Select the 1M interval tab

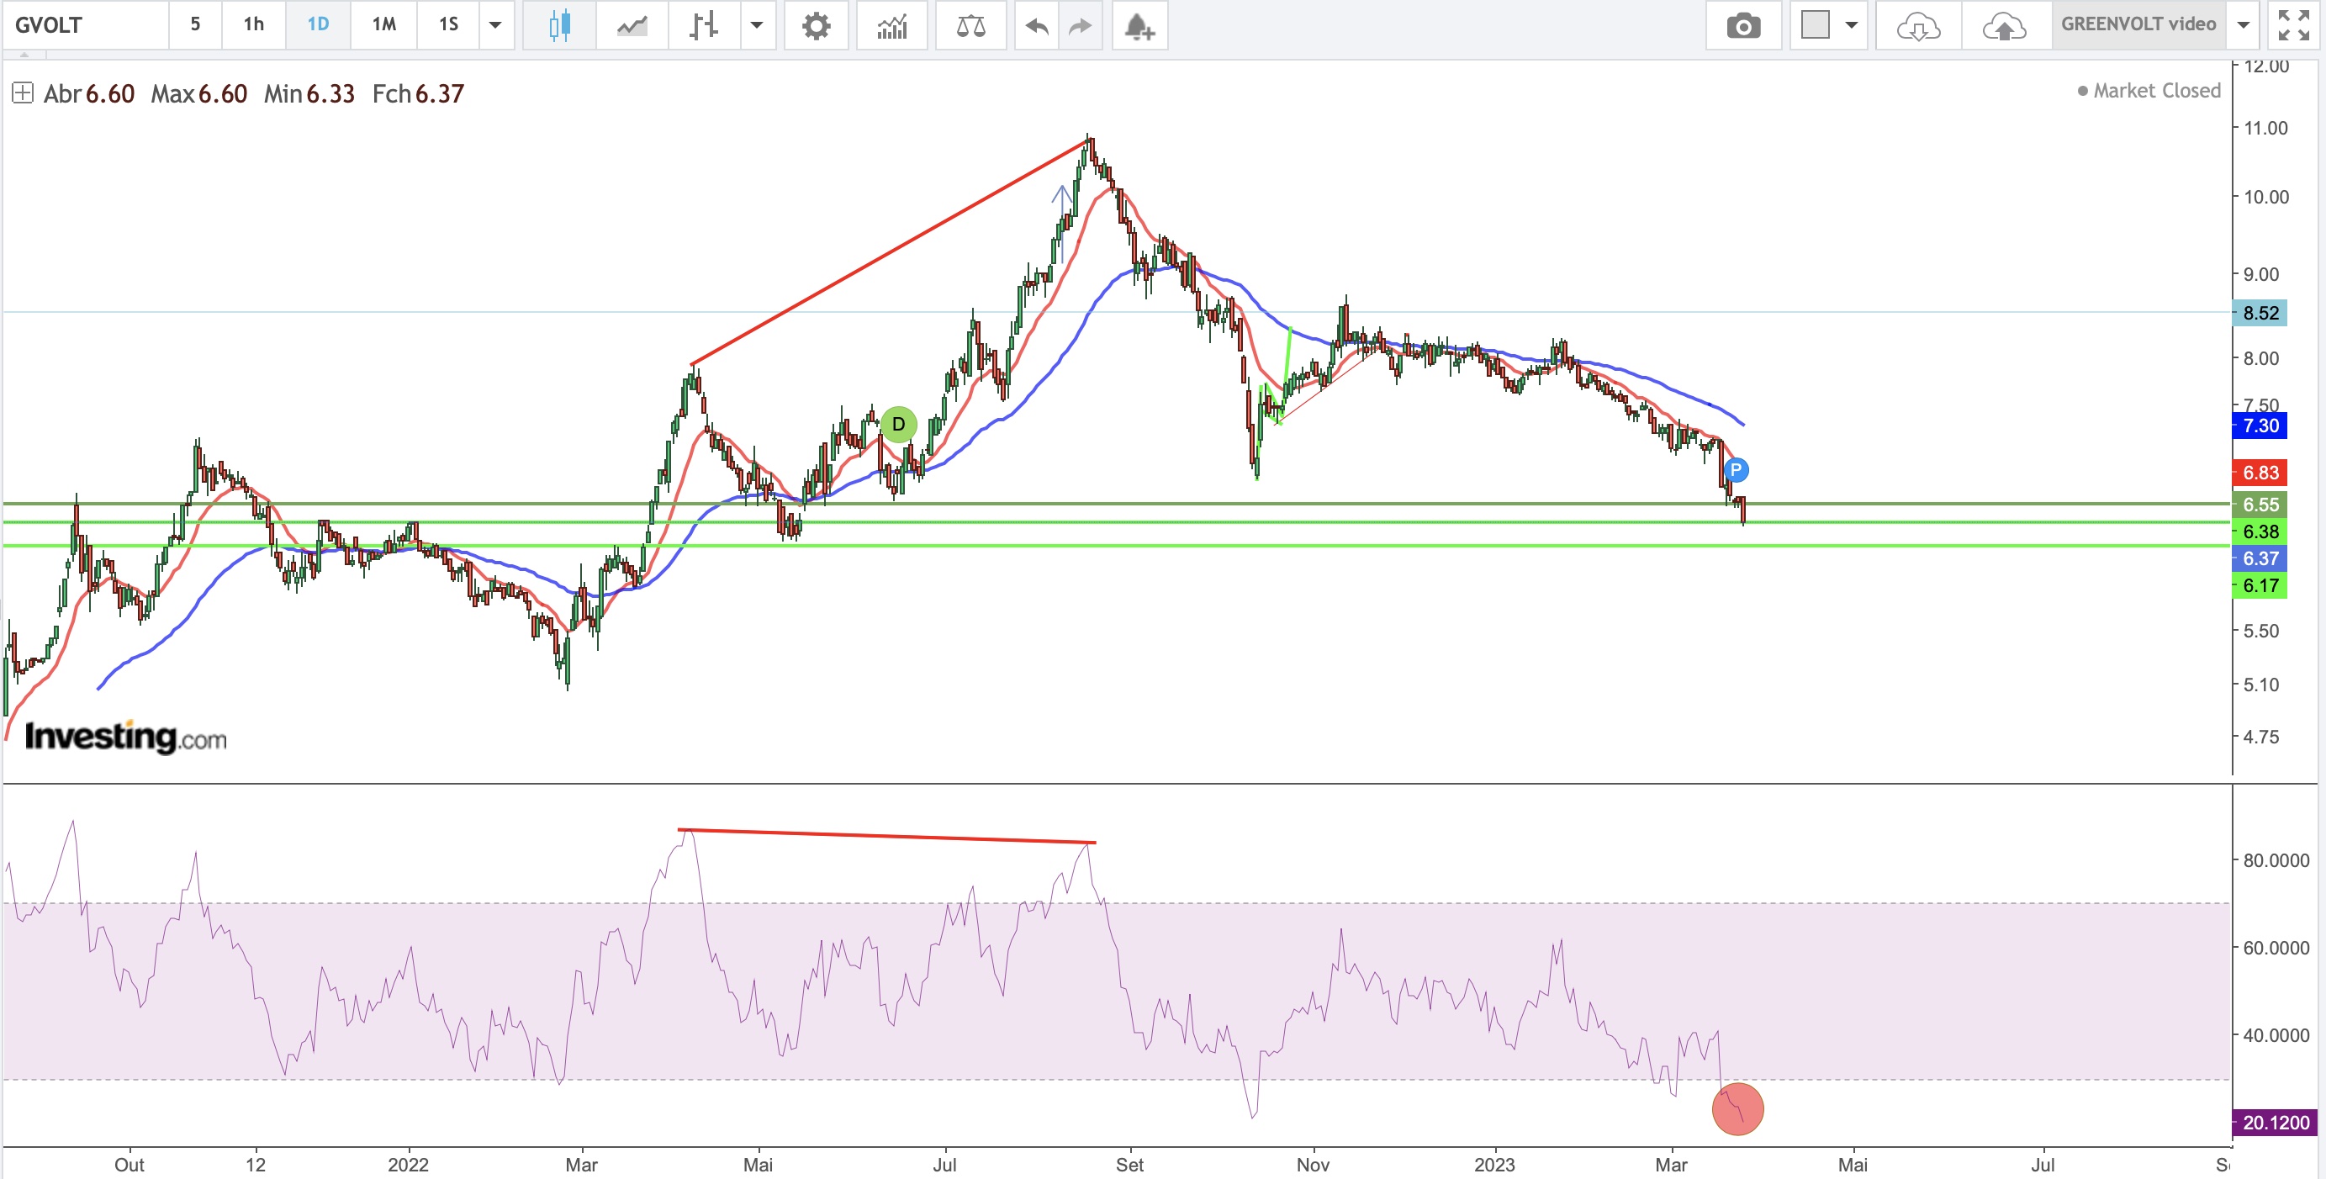pos(383,25)
